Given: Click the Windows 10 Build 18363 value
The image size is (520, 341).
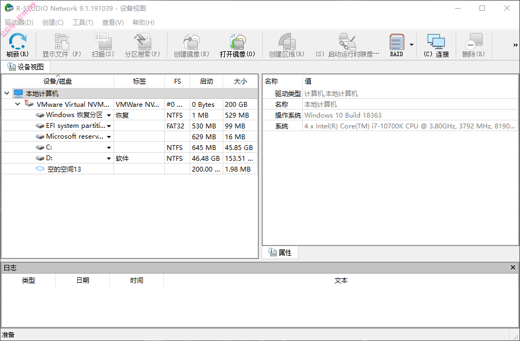Looking at the screenshot, I should [x=343, y=115].
